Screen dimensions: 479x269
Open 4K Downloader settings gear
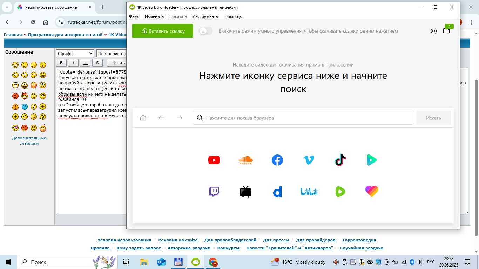[x=433, y=31]
